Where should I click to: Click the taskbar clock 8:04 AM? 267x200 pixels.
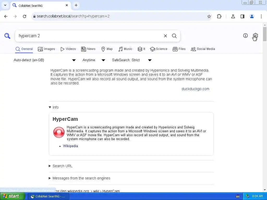coord(257,196)
